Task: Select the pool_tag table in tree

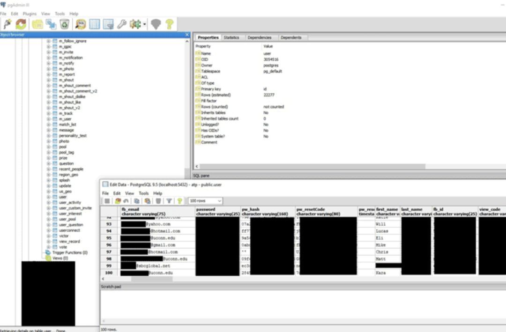Action: [67, 152]
